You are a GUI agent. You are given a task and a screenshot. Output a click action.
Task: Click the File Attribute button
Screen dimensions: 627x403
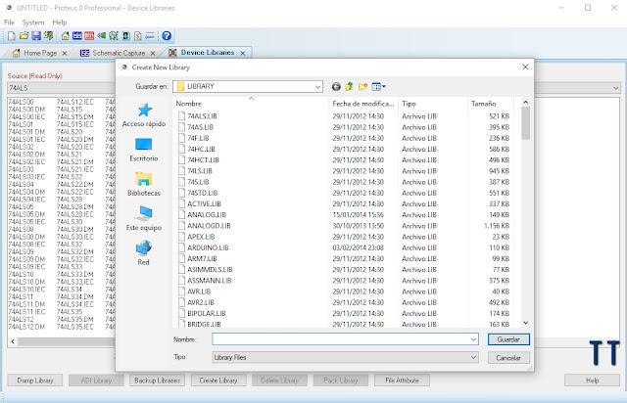point(402,381)
